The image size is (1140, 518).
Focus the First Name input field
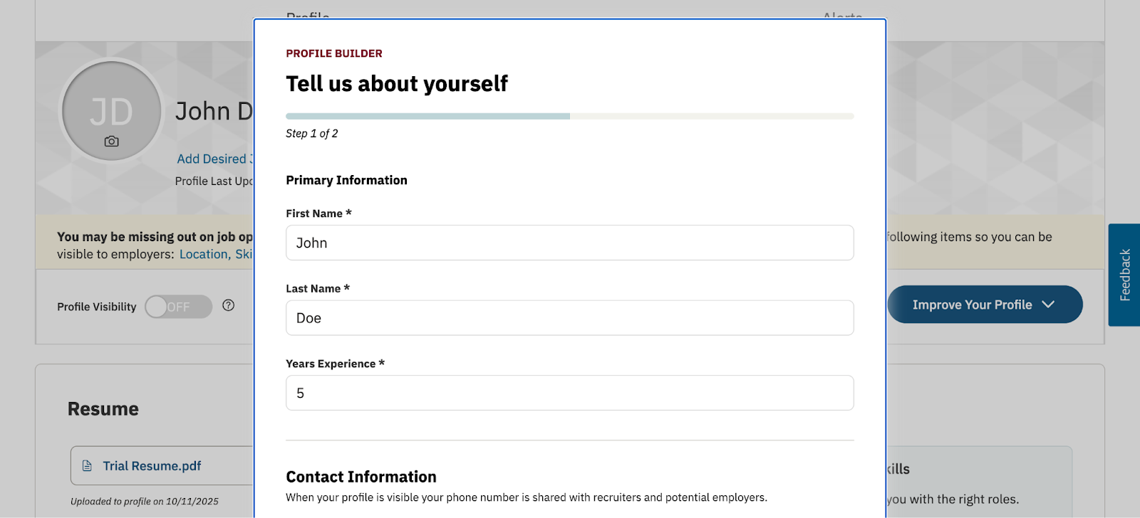pos(569,243)
